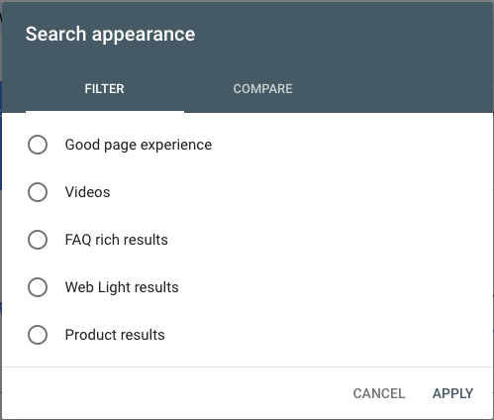Click the "Web Light results" label text

122,287
